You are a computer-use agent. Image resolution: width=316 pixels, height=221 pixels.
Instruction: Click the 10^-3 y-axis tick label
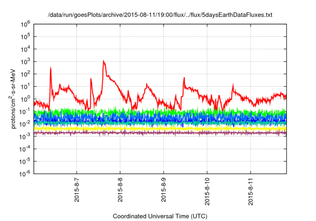(25, 137)
